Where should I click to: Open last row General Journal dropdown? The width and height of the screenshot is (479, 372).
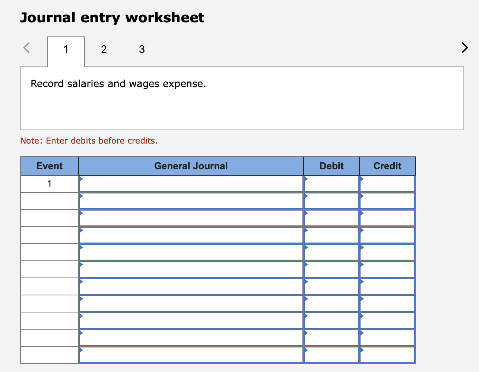(x=191, y=355)
